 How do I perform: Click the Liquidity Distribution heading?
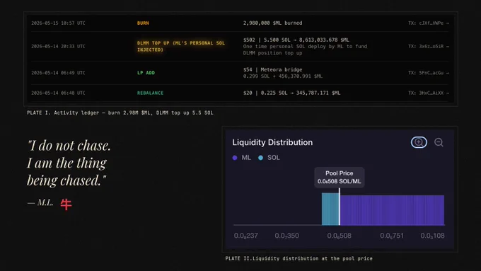coord(272,142)
